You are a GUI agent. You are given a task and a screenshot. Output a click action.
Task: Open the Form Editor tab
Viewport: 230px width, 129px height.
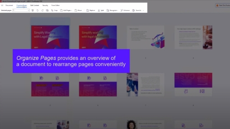coord(55,5)
